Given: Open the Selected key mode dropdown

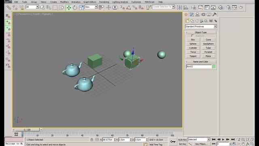Looking at the screenshot, I should [x=199, y=140].
